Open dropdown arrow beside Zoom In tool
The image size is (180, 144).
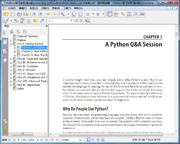tap(68, 14)
